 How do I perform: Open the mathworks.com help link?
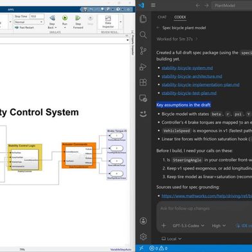pyautogui.click(x=206, y=196)
